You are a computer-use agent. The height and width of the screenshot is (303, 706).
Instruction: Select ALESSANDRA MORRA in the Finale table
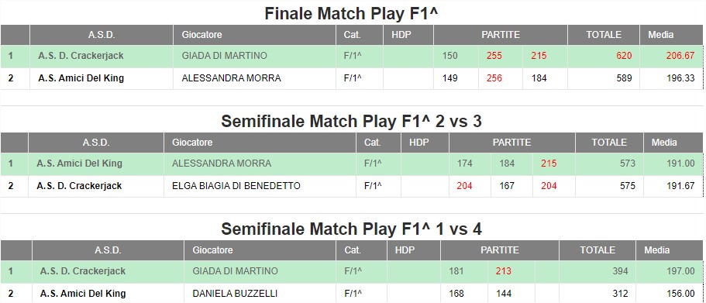(232, 78)
